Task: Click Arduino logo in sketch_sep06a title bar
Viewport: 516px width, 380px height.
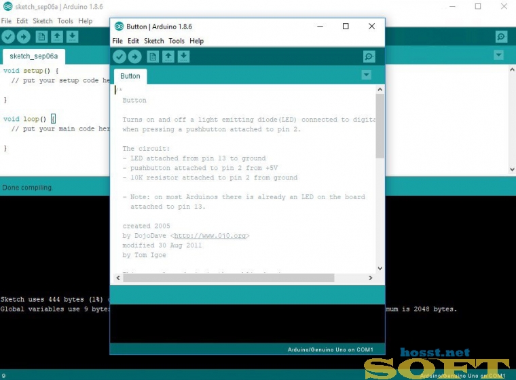Action: pos(8,6)
